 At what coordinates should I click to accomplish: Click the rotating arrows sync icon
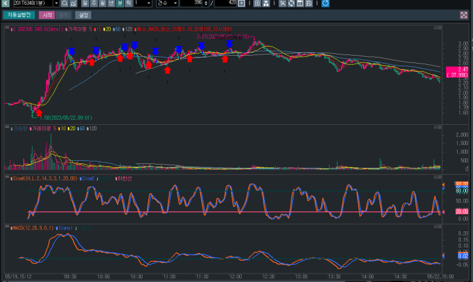291,4
